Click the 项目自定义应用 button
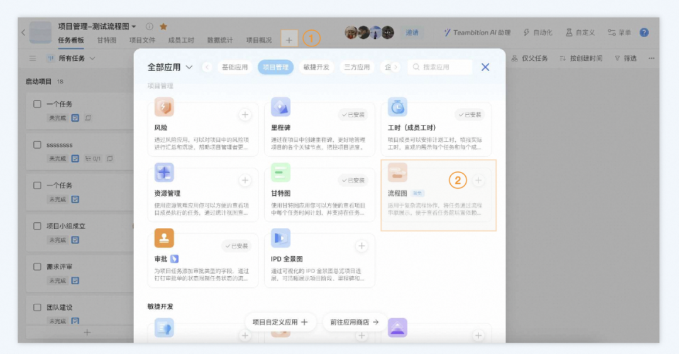 (x=280, y=322)
